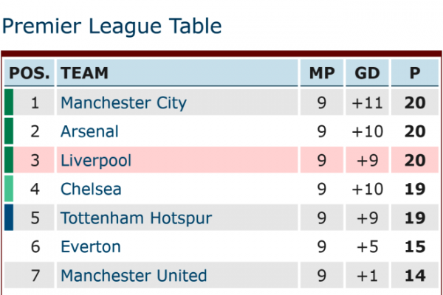Click the green marker beside Manchester City
Screen dimensions: 443x295
pos(9,103)
